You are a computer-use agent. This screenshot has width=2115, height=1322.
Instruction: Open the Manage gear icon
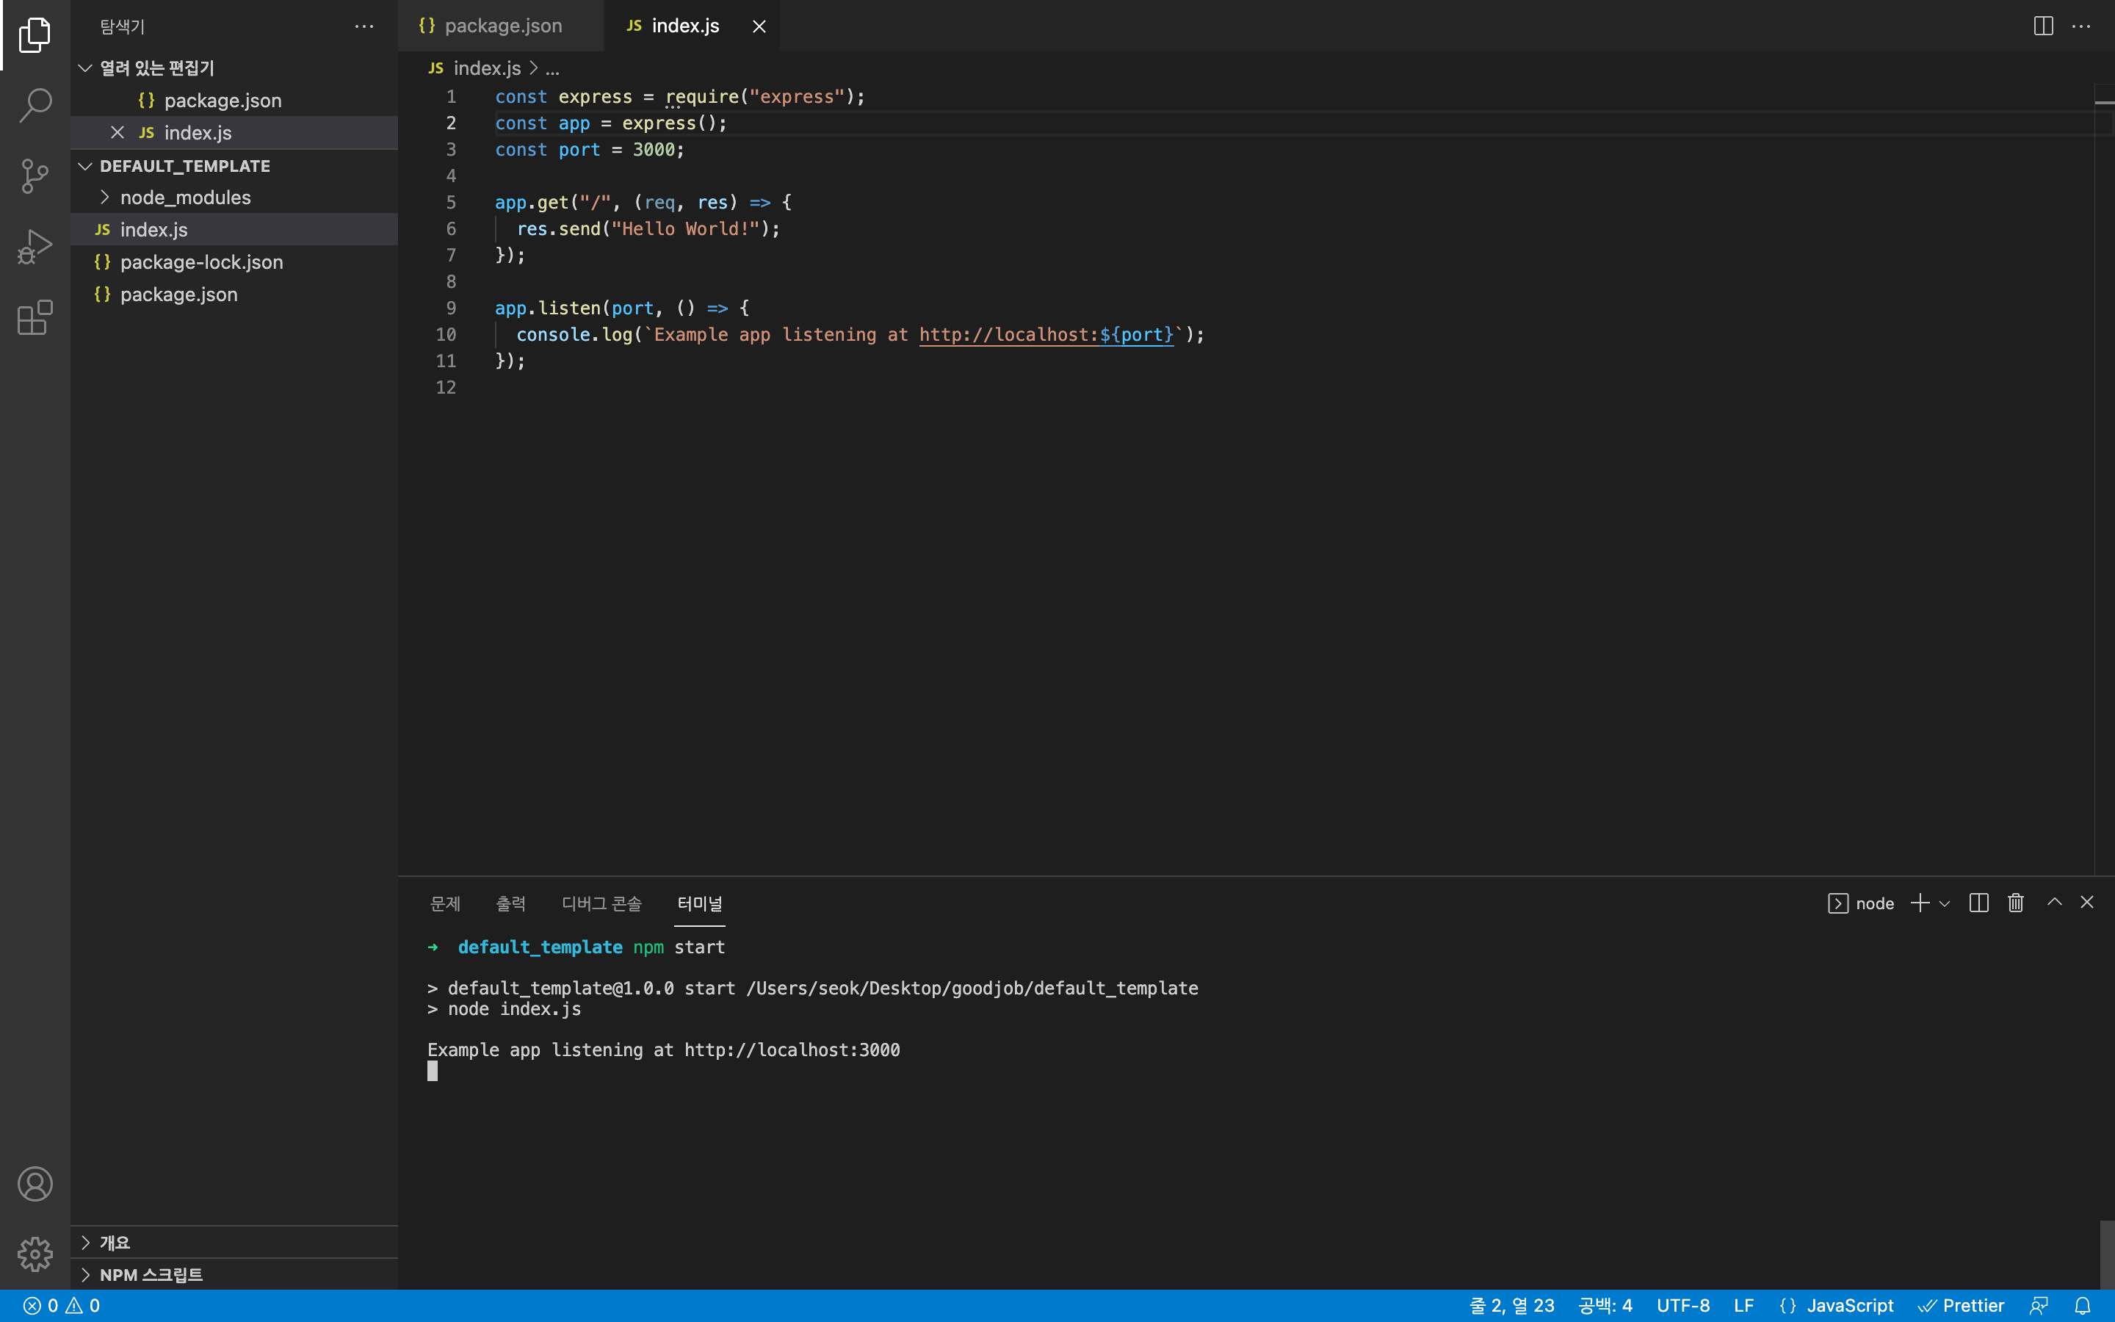(35, 1254)
